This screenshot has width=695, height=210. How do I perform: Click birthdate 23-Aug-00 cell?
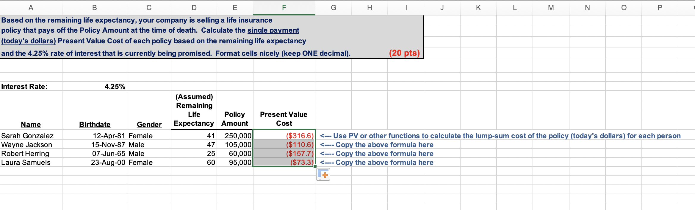[95, 162]
